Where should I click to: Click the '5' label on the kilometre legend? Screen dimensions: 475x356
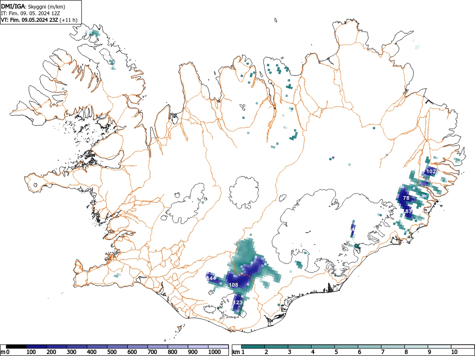click(x=336, y=352)
